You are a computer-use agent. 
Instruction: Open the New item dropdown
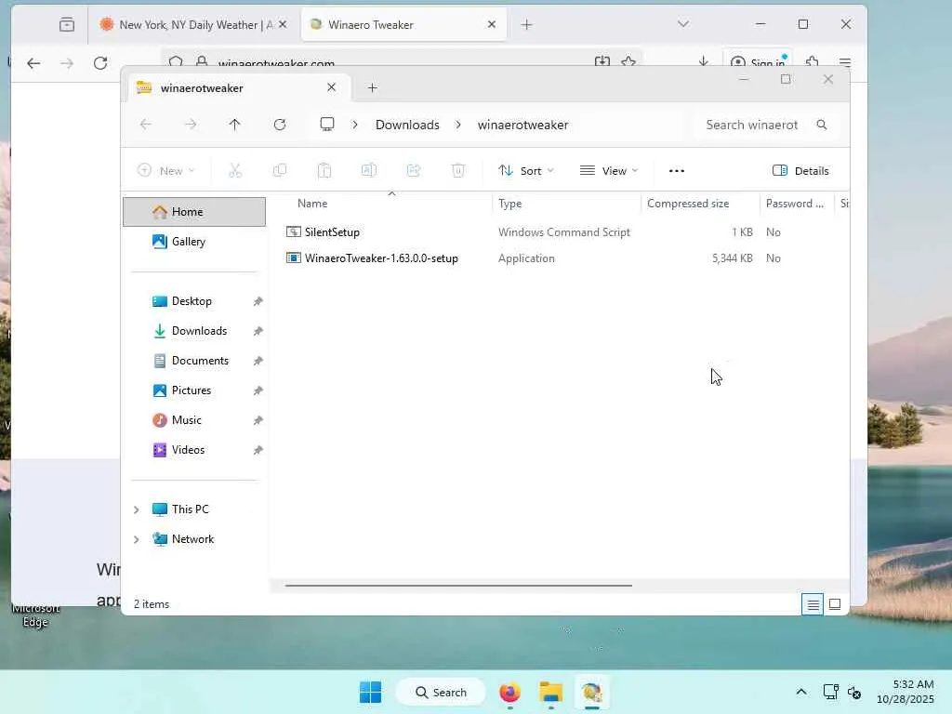click(x=165, y=171)
